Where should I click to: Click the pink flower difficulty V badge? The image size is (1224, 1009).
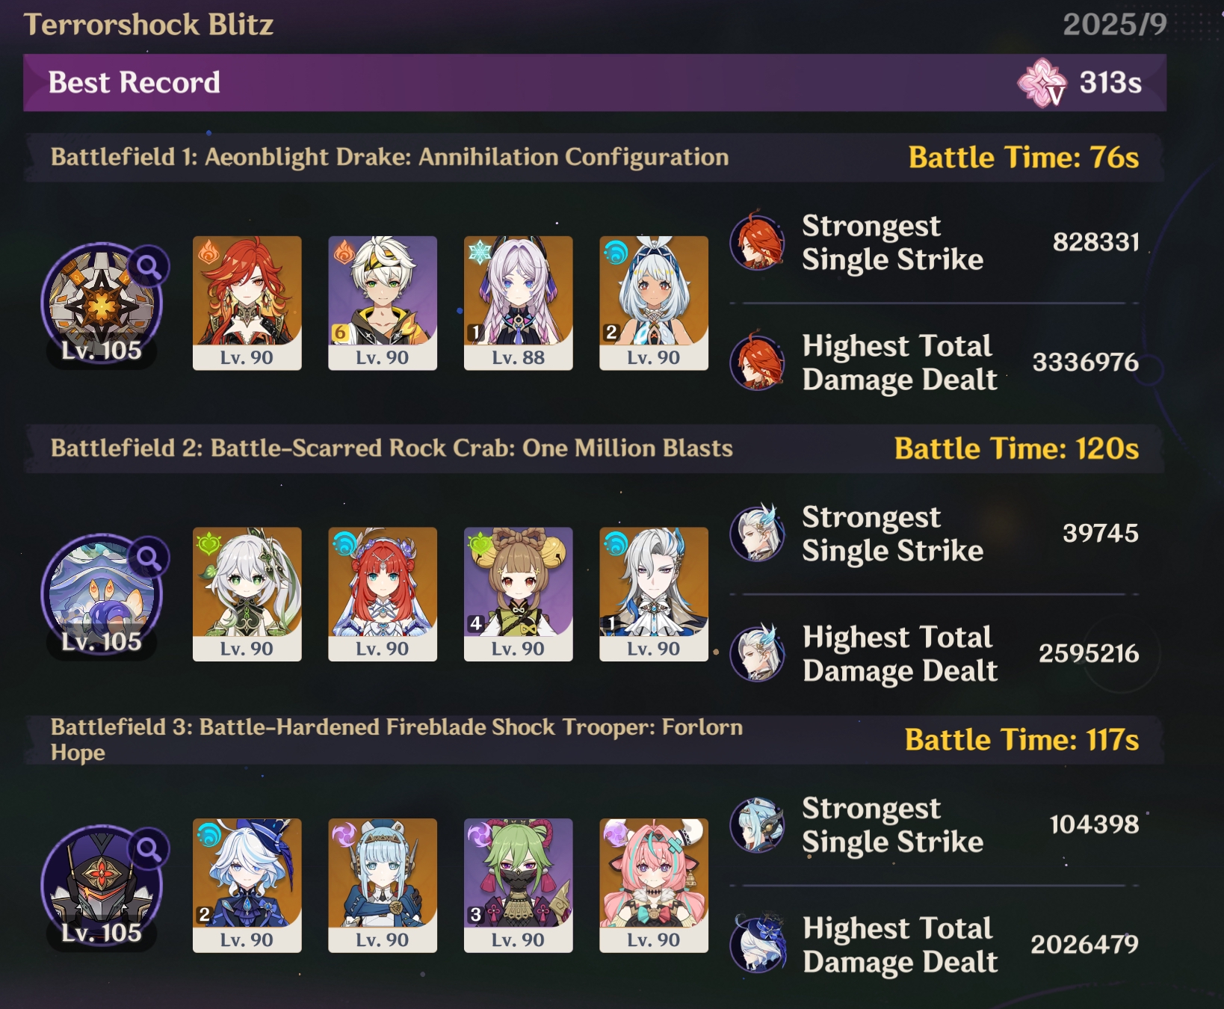pos(1042,83)
